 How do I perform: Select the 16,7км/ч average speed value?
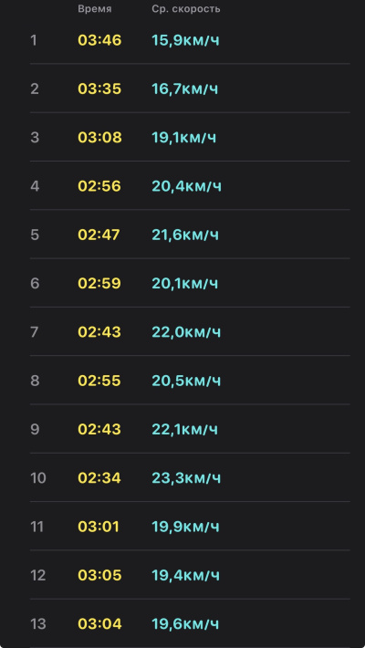[x=184, y=89]
